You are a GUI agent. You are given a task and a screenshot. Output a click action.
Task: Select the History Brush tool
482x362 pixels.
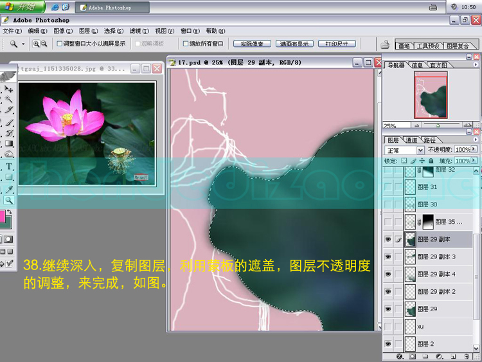[8, 133]
